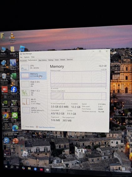The width and height of the screenshot is (132, 177).
Task: Click the Open Resource Monitor link
Action: (45, 127)
